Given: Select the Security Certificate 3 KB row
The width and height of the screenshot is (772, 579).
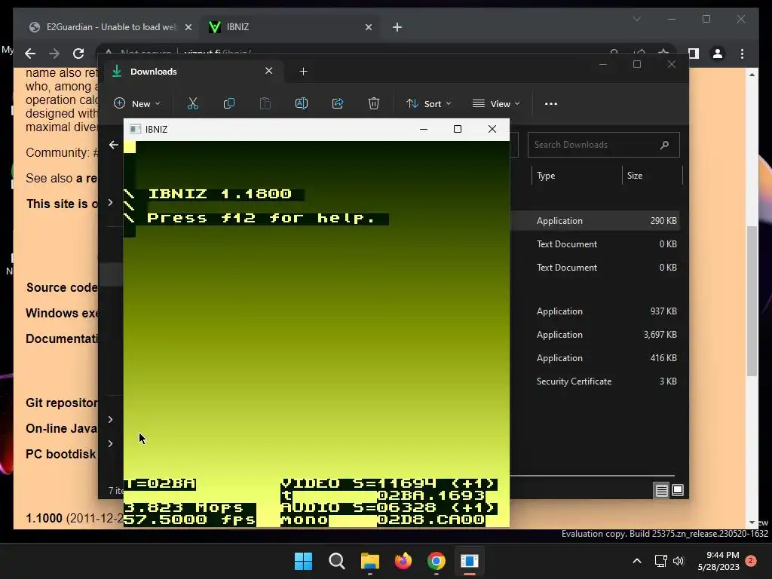Looking at the screenshot, I should pos(595,381).
